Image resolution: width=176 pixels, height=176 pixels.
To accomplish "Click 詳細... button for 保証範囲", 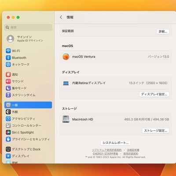I will point(163,32).
